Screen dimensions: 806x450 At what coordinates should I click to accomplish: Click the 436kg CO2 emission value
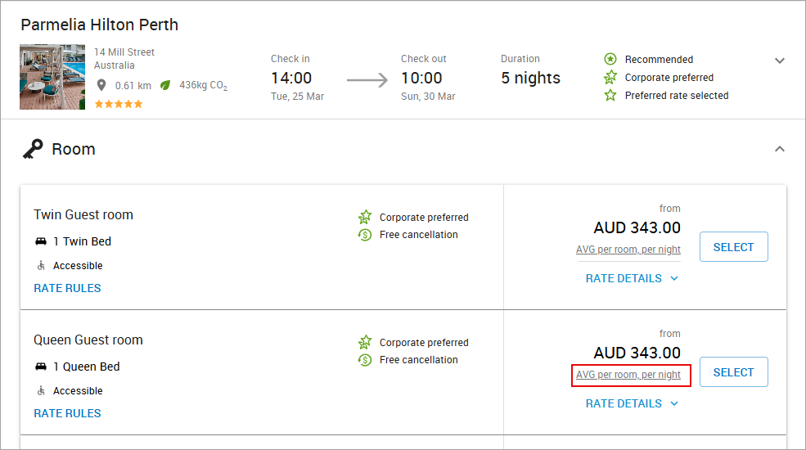pos(203,85)
